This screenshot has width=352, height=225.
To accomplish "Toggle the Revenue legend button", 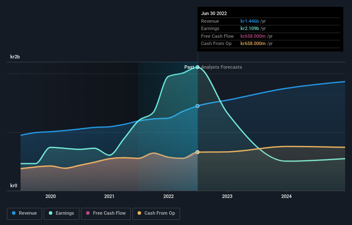I will click(x=24, y=213).
